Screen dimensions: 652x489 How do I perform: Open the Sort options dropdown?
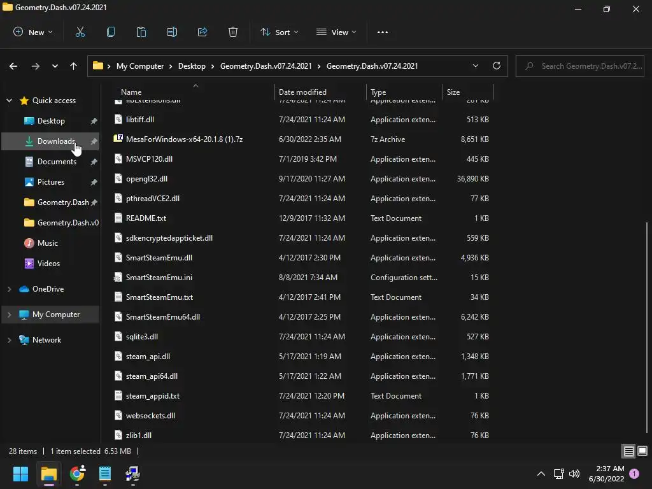(280, 32)
